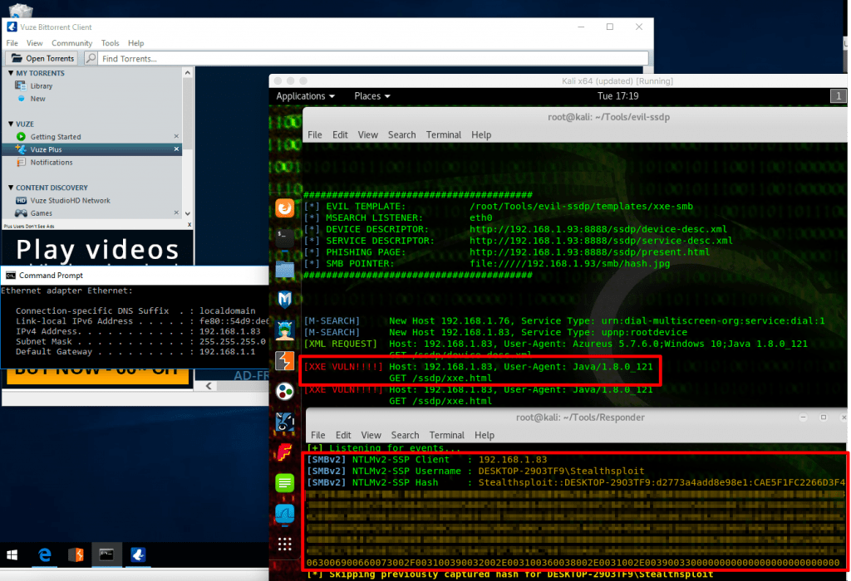The width and height of the screenshot is (851, 581).
Task: Click the Open Torrents button
Action: pos(42,58)
